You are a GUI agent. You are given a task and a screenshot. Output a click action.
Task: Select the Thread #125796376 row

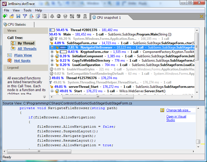122,78
